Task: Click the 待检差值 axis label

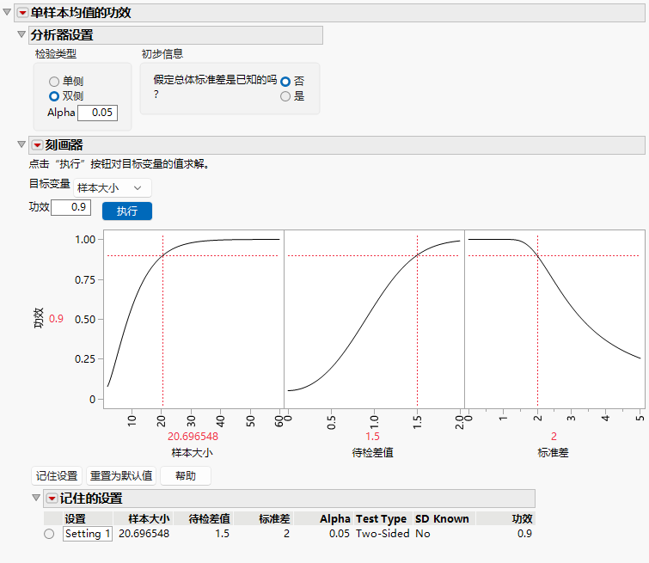Action: (372, 453)
